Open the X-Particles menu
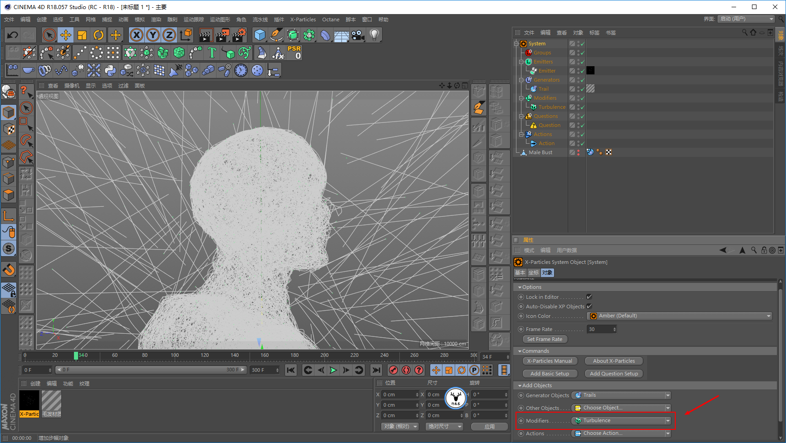This screenshot has width=786, height=443. coord(303,19)
